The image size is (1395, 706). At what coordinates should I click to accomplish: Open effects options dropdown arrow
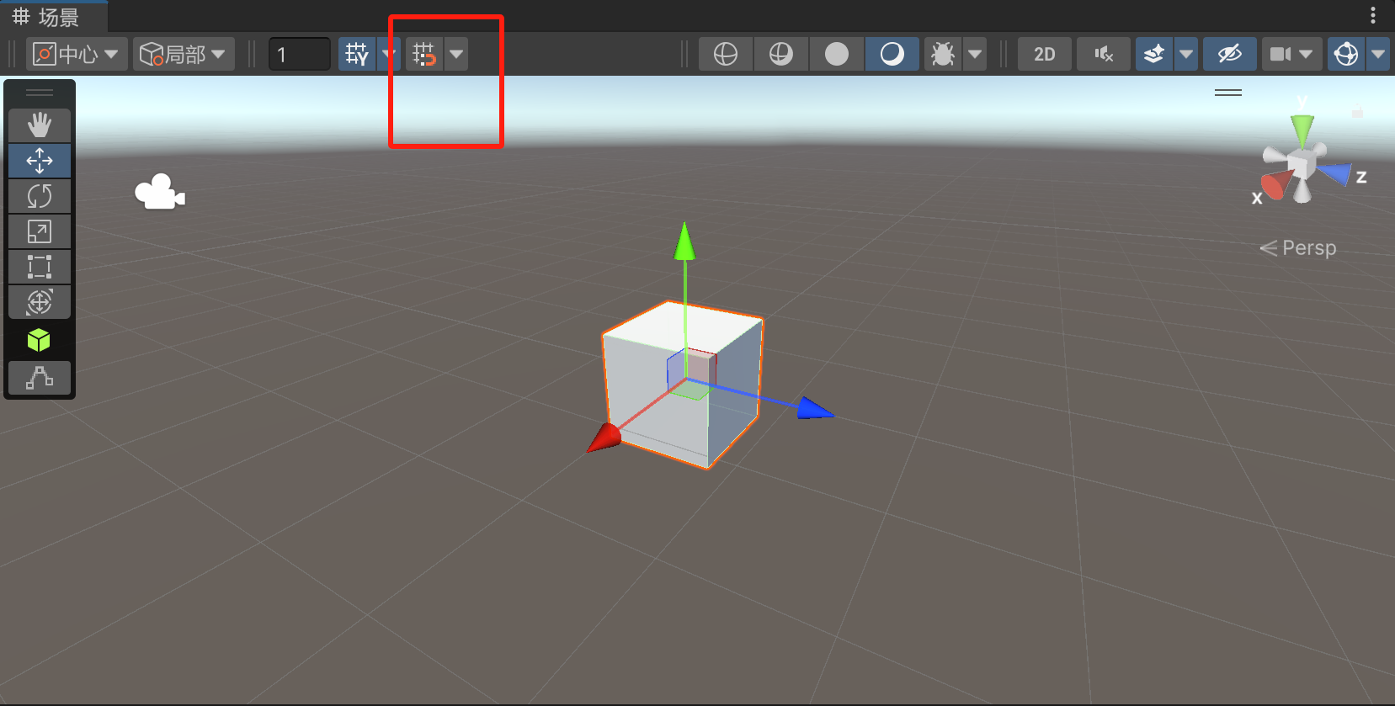(1186, 54)
